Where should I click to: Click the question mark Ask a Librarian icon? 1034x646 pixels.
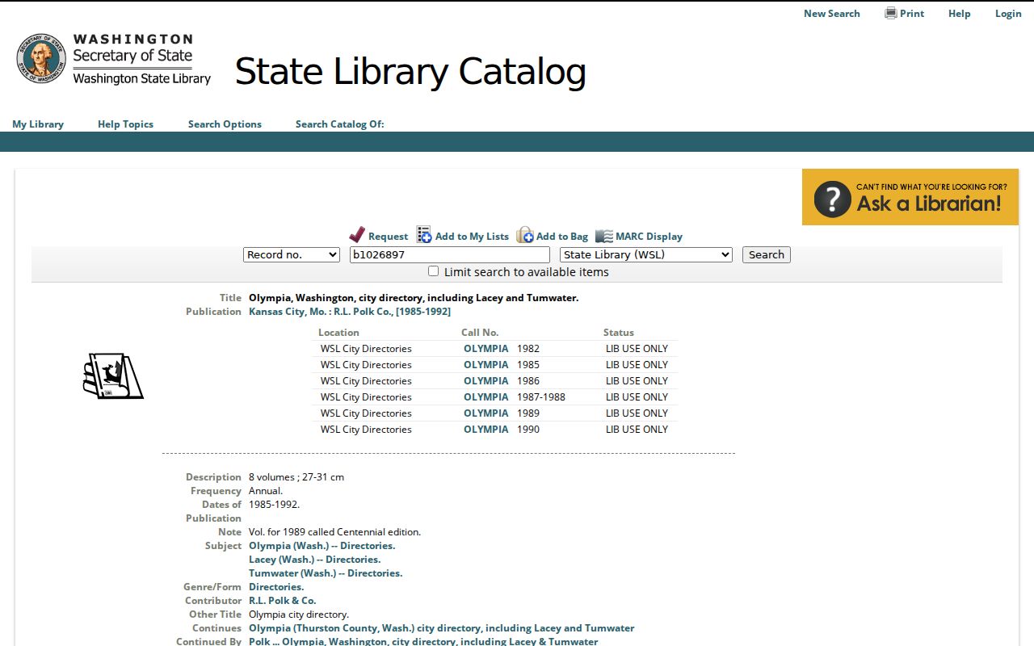[833, 199]
